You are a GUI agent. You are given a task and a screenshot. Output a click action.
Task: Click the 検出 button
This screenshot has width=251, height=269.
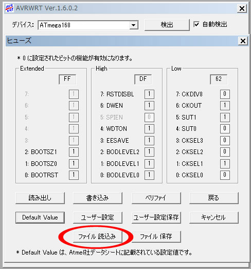click(x=167, y=25)
